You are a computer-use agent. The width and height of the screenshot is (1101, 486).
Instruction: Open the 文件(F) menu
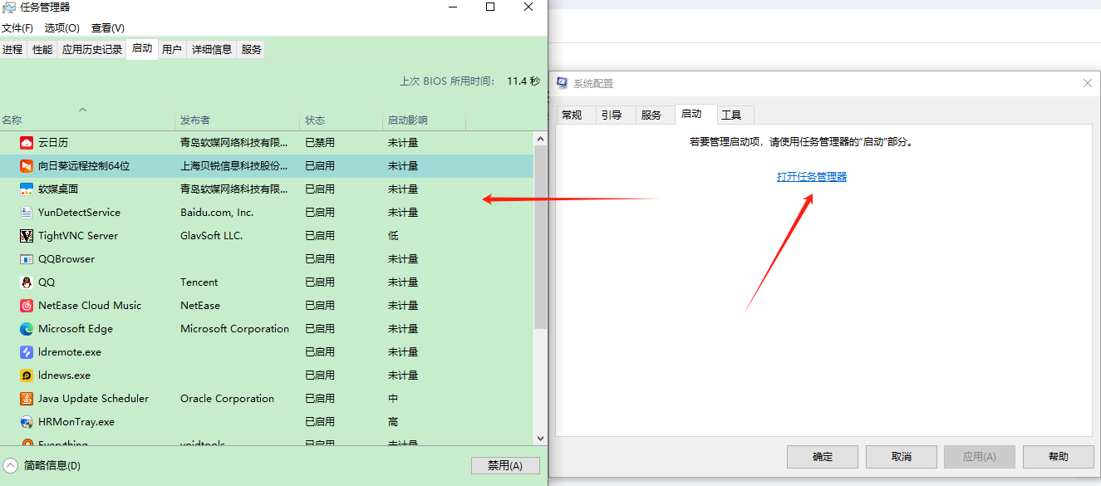click(17, 28)
